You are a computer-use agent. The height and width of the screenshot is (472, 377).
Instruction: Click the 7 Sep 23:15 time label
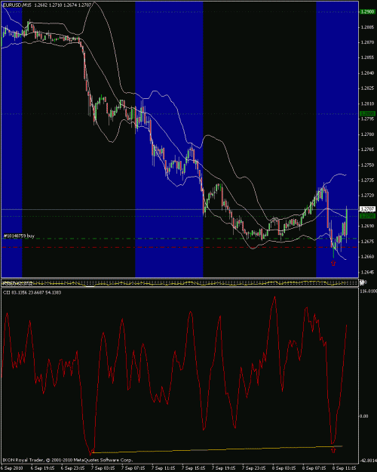[253, 468]
